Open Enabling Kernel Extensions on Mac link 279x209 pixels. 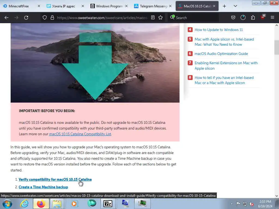tap(226, 66)
